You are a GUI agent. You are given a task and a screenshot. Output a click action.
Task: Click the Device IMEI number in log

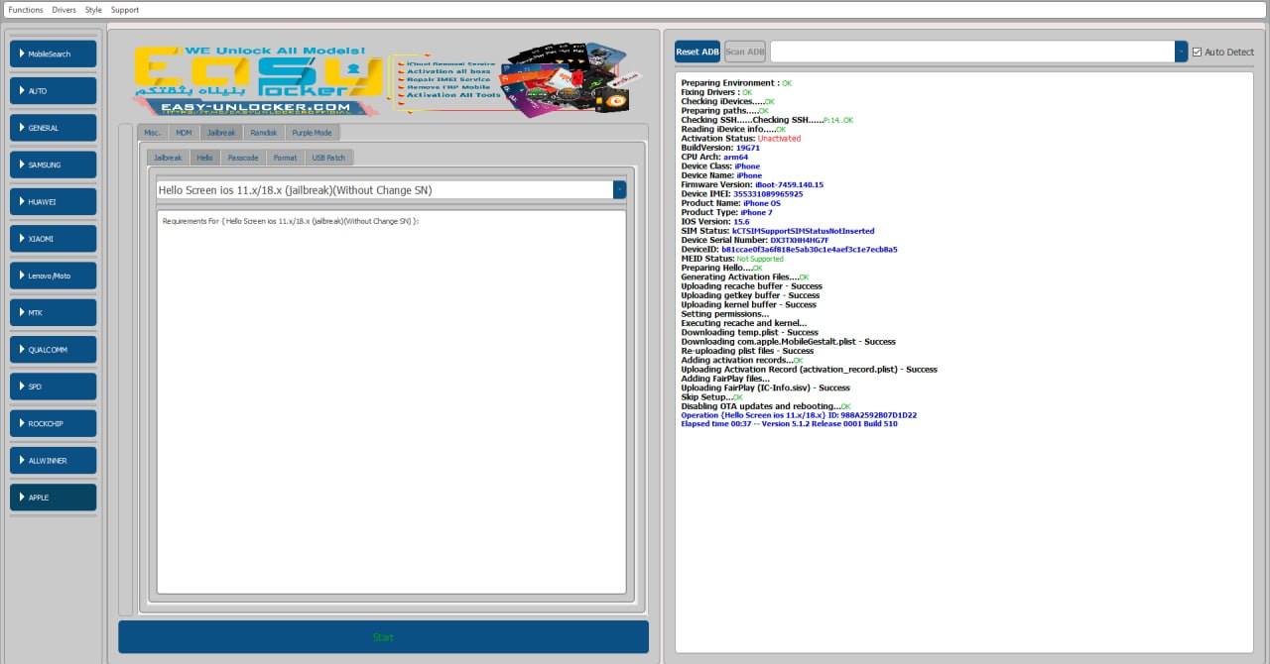point(769,194)
